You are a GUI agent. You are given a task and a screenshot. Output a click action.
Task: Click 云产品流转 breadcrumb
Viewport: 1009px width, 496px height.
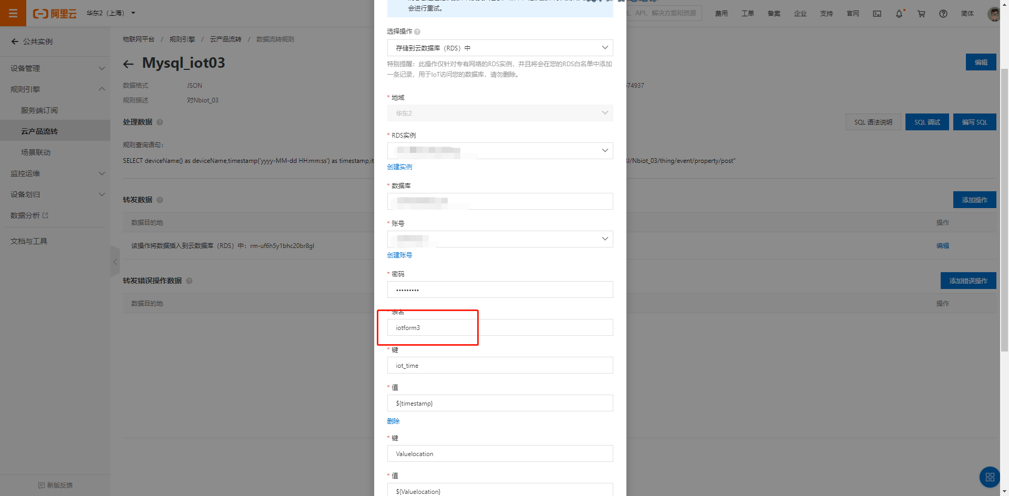coord(226,39)
